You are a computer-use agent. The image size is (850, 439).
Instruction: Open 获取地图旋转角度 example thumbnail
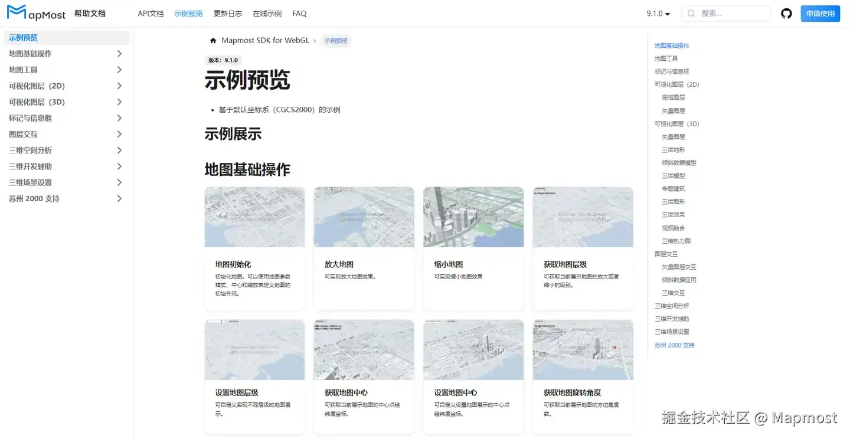click(x=583, y=350)
